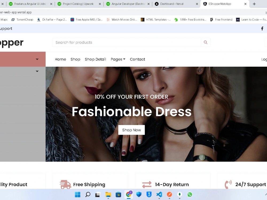
Task: Switch to Project Catalog Upwork tab
Action: (79, 4)
